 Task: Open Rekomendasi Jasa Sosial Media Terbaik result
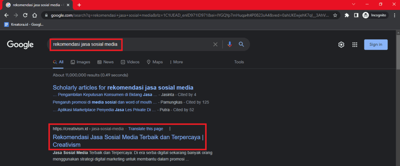(128, 141)
